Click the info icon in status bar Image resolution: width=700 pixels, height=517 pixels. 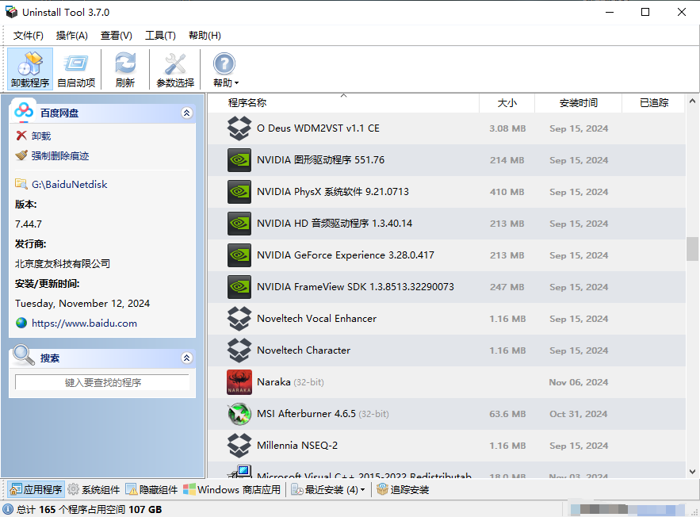point(8,509)
